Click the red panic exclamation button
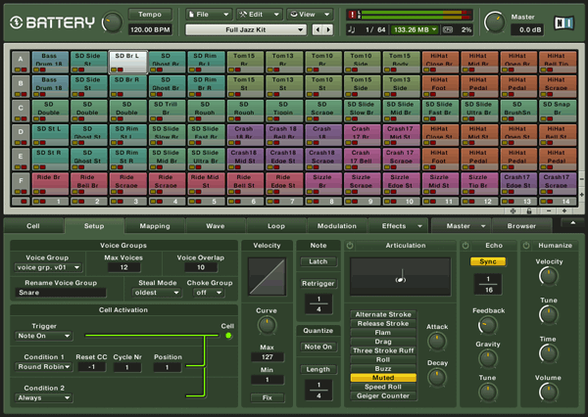588x417 pixels. tap(352, 15)
